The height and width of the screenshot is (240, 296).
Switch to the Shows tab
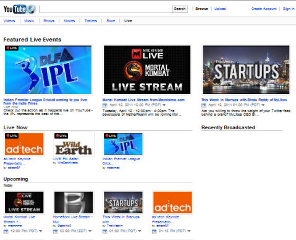click(x=49, y=21)
